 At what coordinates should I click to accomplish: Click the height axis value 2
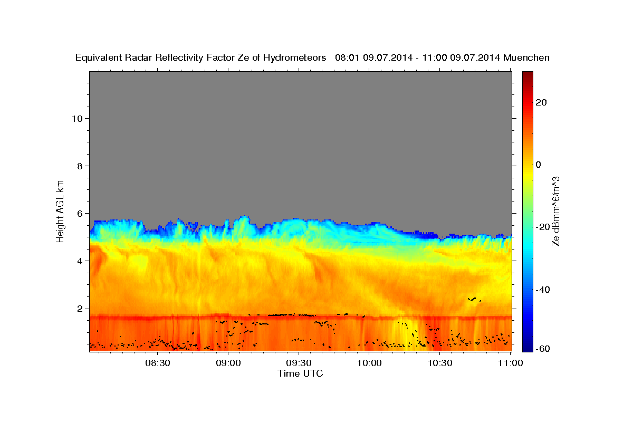(x=79, y=308)
